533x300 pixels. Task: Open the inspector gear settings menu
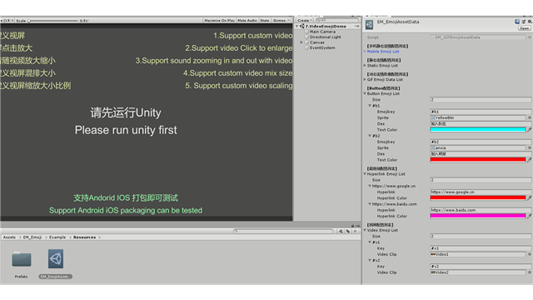point(530,22)
